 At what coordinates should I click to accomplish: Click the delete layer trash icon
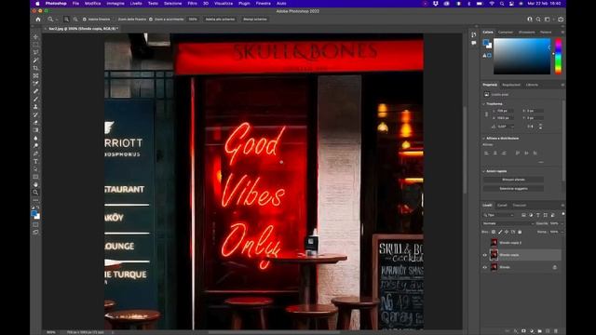click(x=556, y=331)
